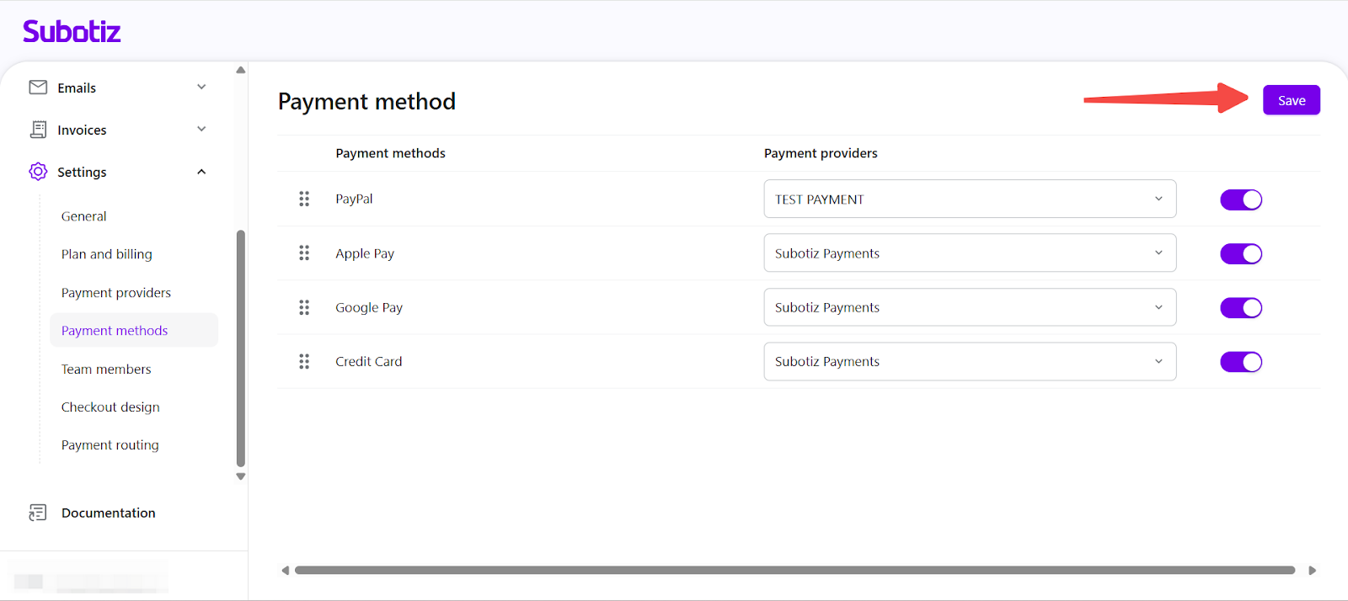Viewport: 1348px width, 601px height.
Task: Click the Apple Pay drag handle
Action: 304,253
